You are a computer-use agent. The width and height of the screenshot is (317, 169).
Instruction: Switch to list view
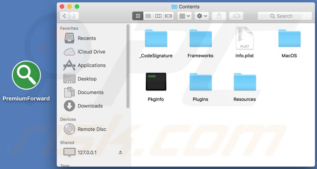pos(148,16)
